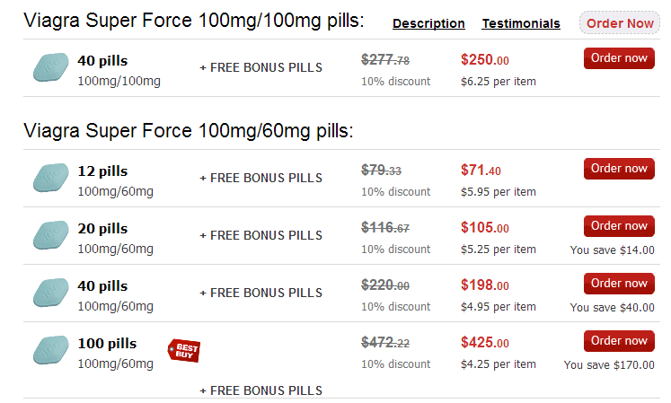Image resolution: width=671 pixels, height=403 pixels.
Task: Click the Viagra Super Force 100mg/60mg pills heading
Action: pos(189,130)
